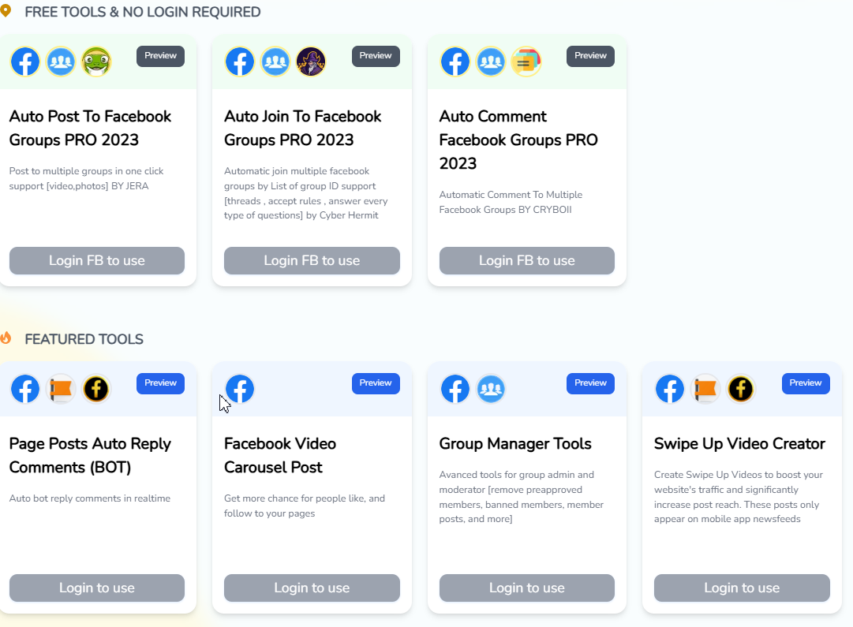The width and height of the screenshot is (853, 627).
Task: Click groups icon on Auto Join card
Action: pos(275,61)
